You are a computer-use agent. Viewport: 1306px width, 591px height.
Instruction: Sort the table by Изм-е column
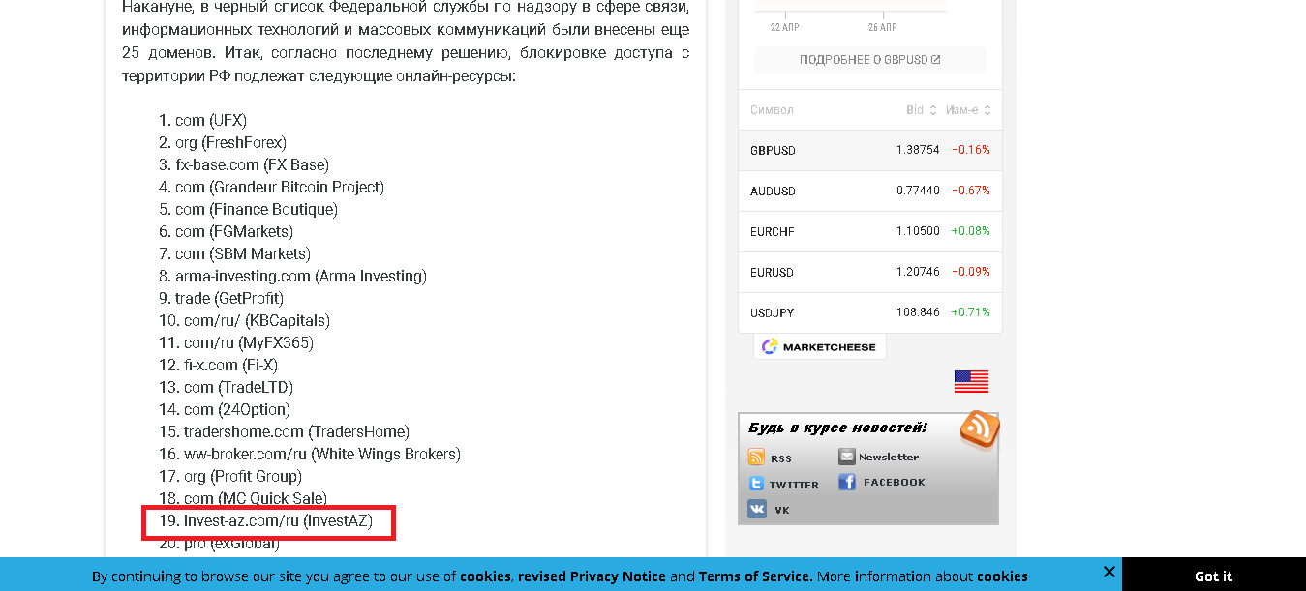(x=968, y=110)
